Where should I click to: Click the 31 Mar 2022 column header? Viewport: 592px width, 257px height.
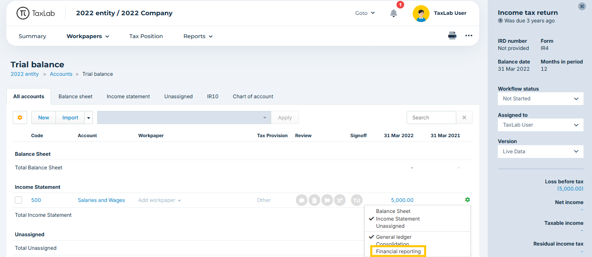click(399, 135)
